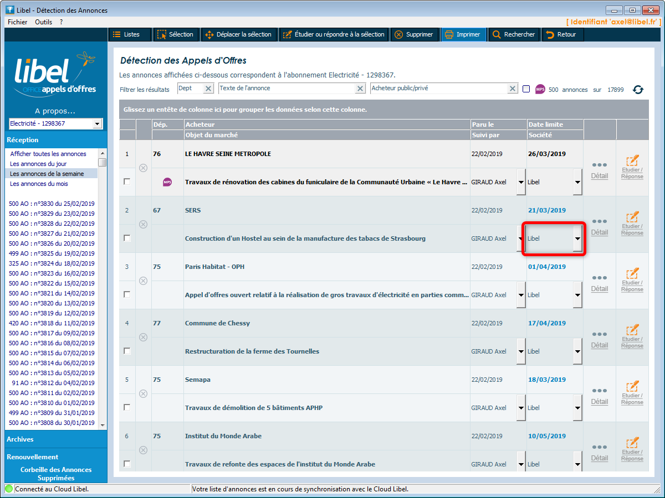The height and width of the screenshot is (498, 665).
Task: Open Détail for Commune de Chessy
Action: coord(600,340)
